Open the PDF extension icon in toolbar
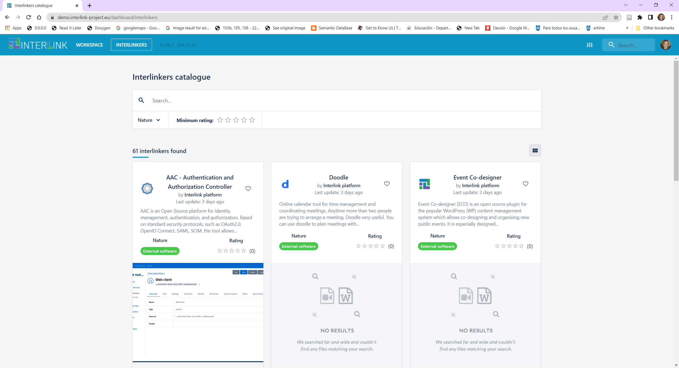Viewport: 679px width, 368px height. [x=629, y=17]
